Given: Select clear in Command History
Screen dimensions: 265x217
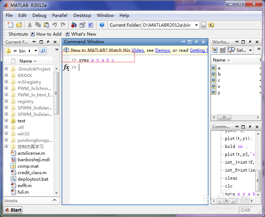Looking at the screenshot, I should [x=231, y=178].
